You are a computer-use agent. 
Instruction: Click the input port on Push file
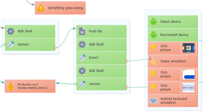point(76,28)
